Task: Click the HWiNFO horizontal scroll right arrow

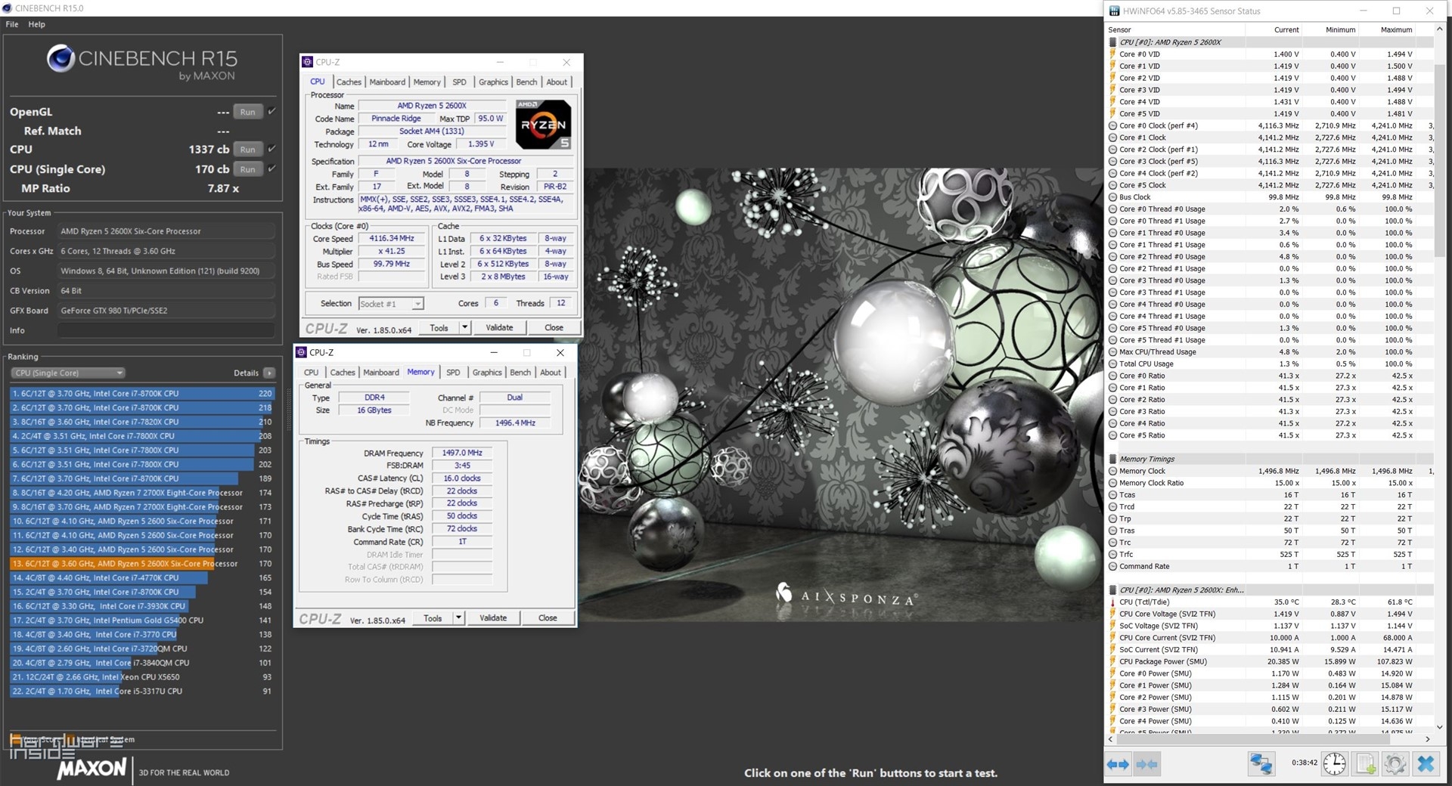Action: [x=1428, y=739]
